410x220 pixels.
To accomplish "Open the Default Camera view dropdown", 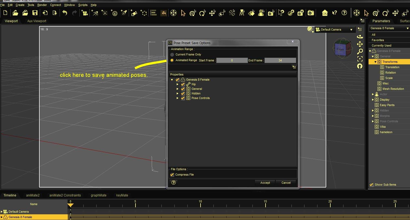I will tap(334, 29).
